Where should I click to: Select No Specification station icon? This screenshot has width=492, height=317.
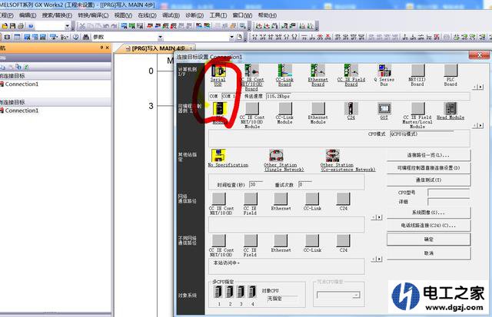218,155
